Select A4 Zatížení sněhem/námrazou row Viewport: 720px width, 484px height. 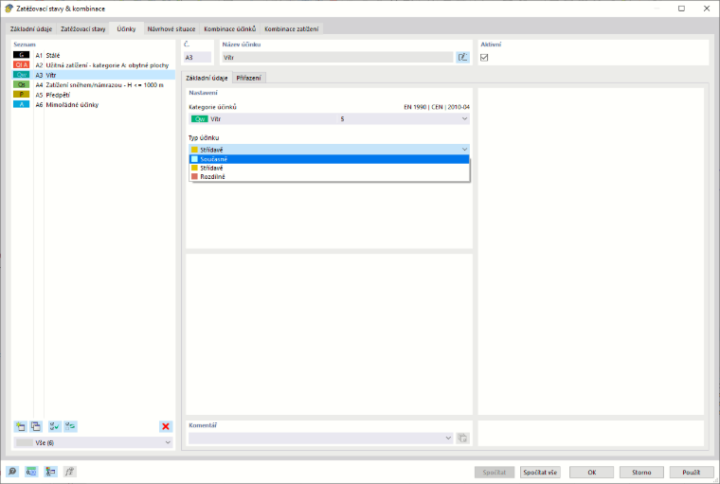pyautogui.click(x=93, y=85)
